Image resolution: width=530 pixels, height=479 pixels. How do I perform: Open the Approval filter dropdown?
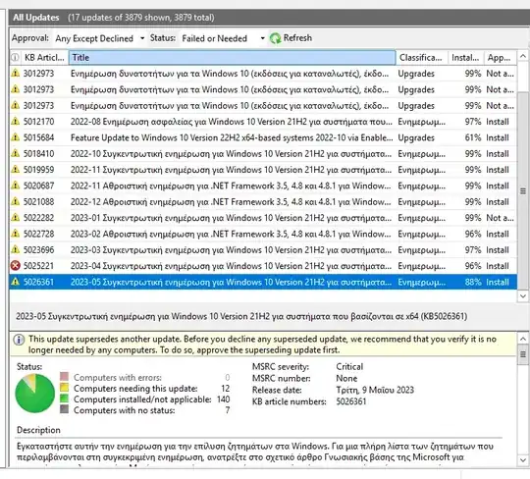pos(142,38)
